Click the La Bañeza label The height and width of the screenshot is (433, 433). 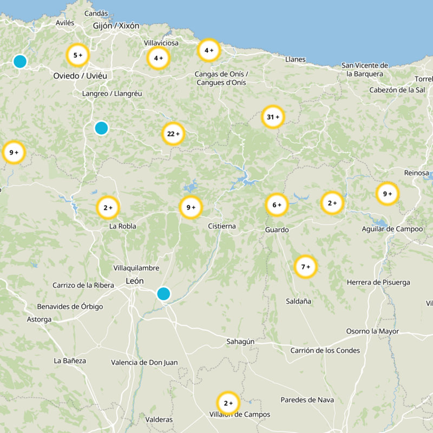(x=70, y=360)
